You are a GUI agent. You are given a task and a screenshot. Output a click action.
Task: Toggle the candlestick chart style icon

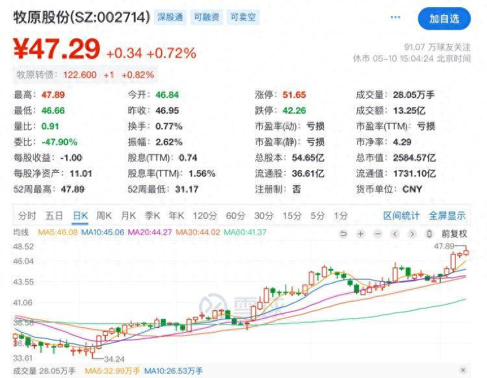point(429,234)
